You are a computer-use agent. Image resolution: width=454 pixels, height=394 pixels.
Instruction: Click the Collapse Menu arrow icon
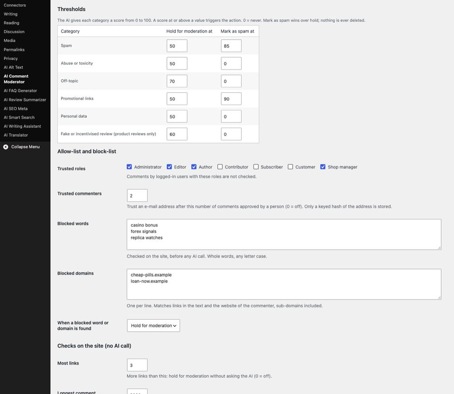coord(6,147)
